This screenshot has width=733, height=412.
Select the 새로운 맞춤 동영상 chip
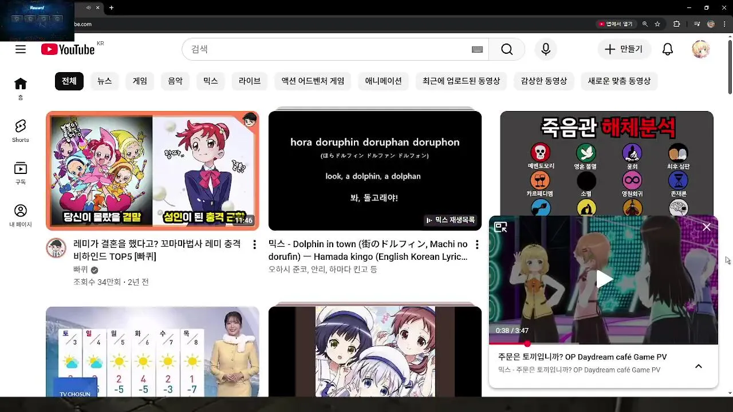619,81
